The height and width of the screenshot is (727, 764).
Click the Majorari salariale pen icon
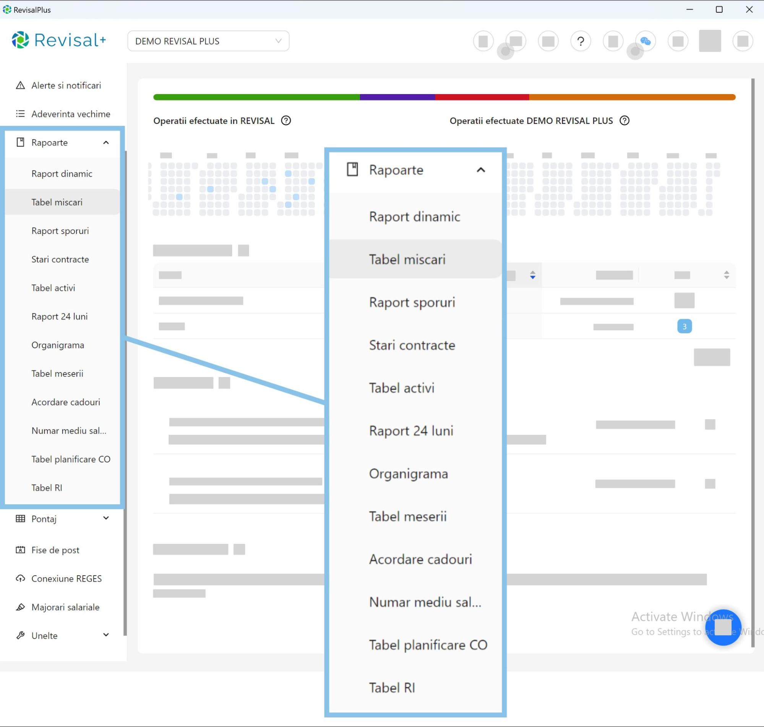point(20,607)
